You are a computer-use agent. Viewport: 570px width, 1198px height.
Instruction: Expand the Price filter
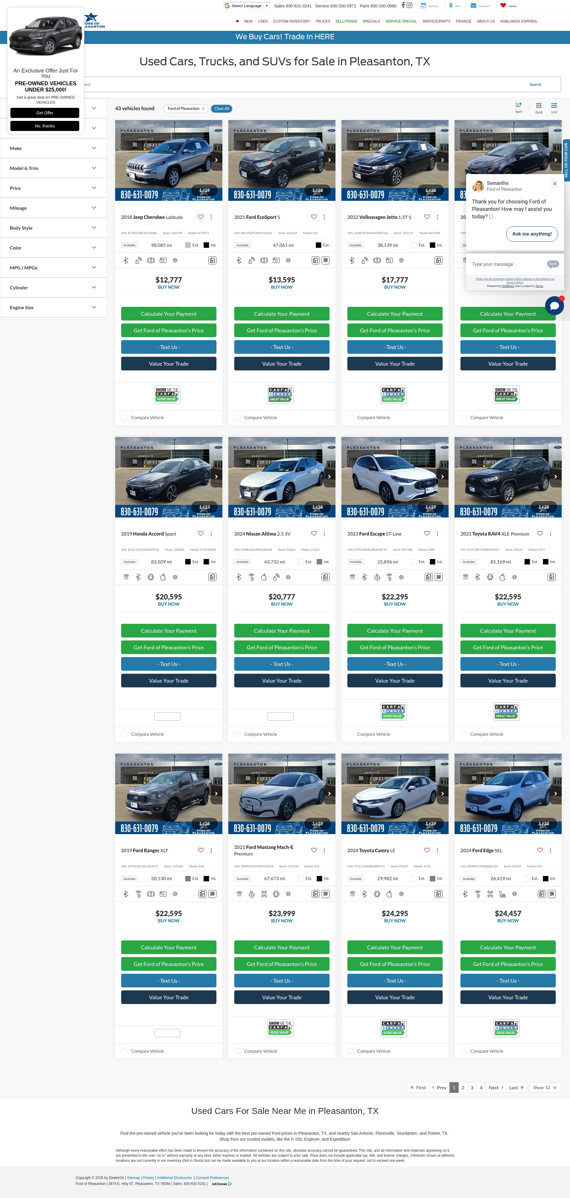click(x=53, y=188)
